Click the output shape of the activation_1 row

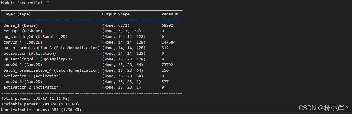click(x=123, y=76)
